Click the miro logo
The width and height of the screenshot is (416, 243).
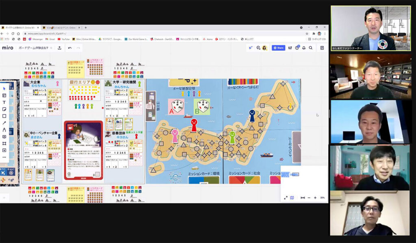8,48
